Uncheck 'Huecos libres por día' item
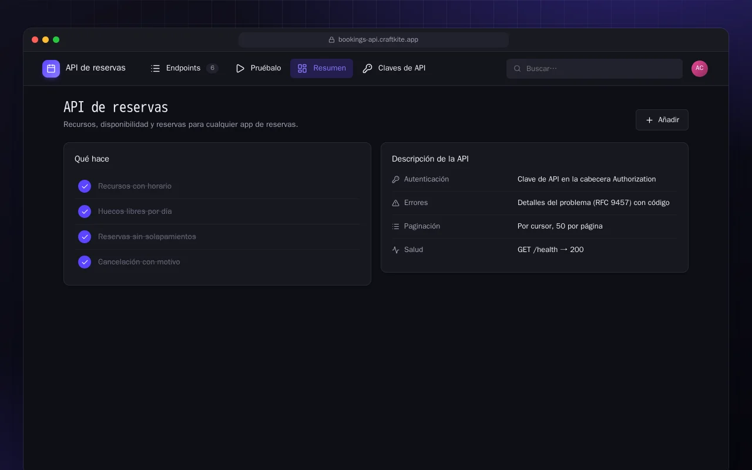Image resolution: width=752 pixels, height=470 pixels. pyautogui.click(x=85, y=211)
